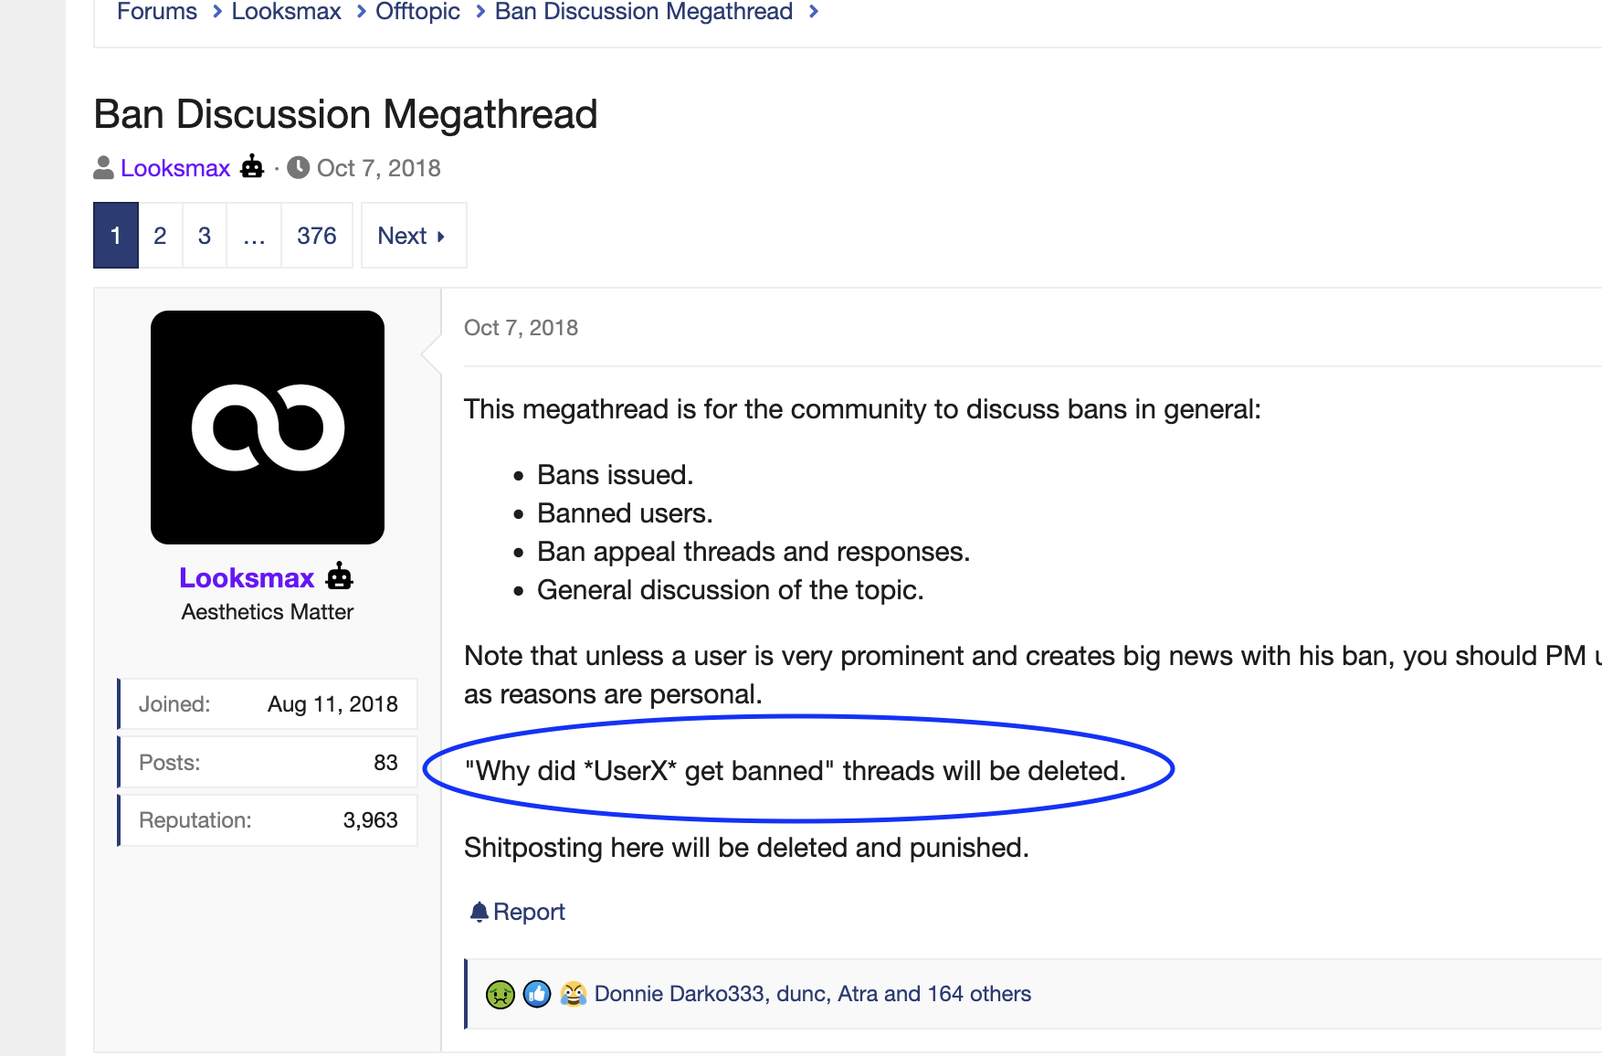The width and height of the screenshot is (1602, 1056).
Task: Click the Reputation value 3,963
Action: 370,820
